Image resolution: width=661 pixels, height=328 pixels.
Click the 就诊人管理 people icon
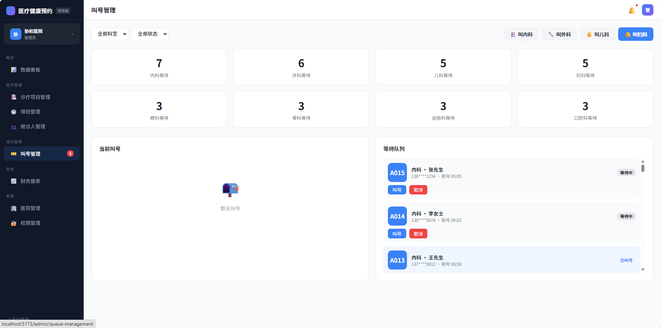[14, 127]
